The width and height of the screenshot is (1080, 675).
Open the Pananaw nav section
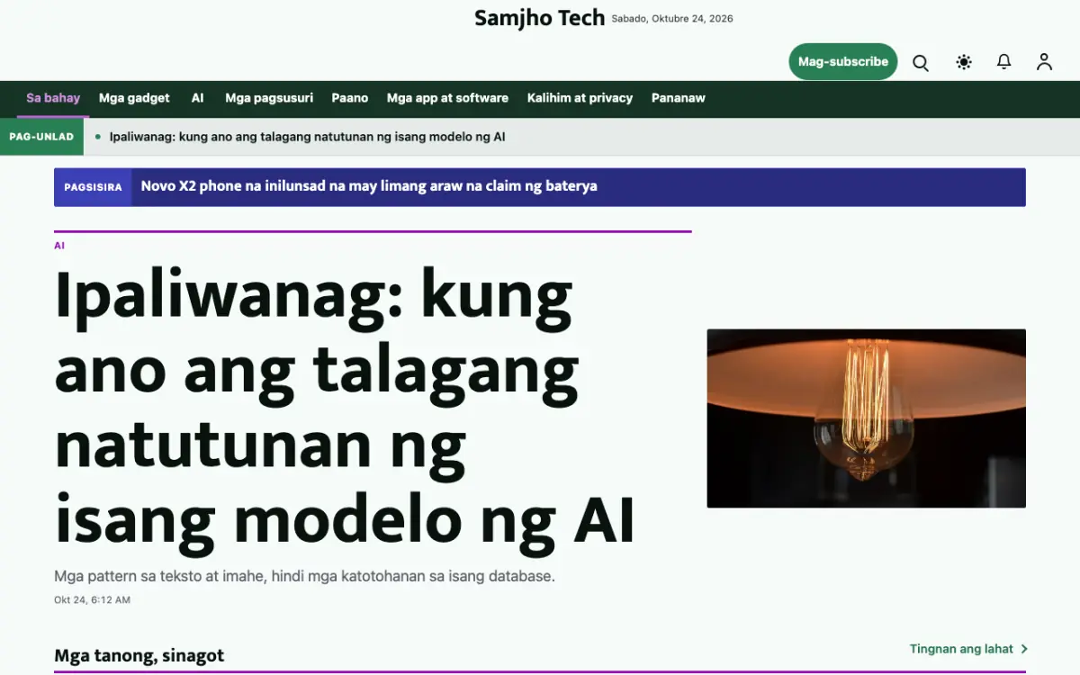coord(679,98)
